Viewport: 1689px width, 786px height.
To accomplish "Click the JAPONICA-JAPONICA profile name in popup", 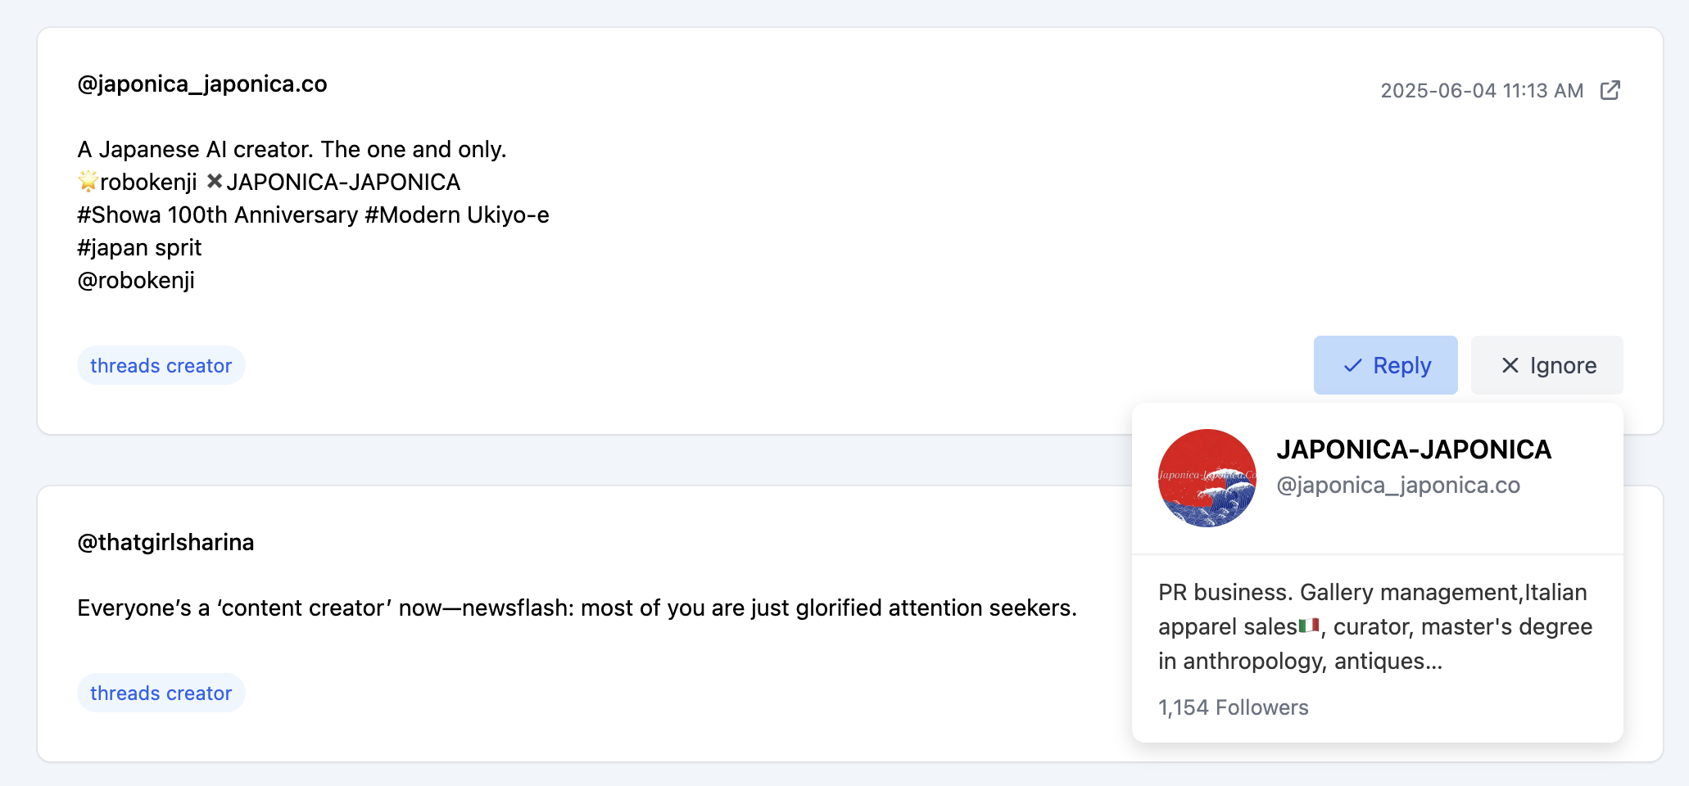I will tap(1414, 449).
